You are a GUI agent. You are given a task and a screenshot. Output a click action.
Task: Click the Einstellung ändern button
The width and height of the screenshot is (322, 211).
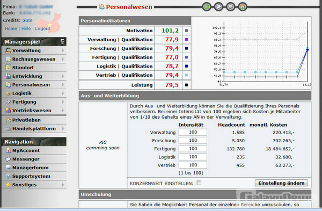pos(281,183)
